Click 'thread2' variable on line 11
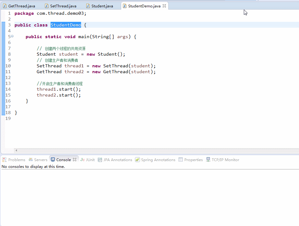Image resolution: width=299 pixels, height=226 pixels. coord(74,72)
